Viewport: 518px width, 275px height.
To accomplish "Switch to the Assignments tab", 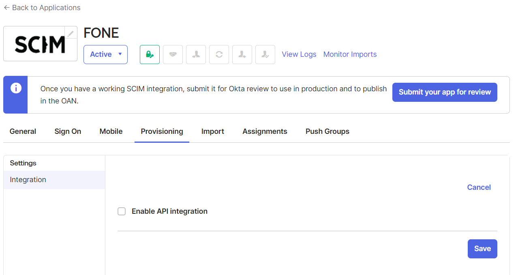I will pyautogui.click(x=265, y=131).
